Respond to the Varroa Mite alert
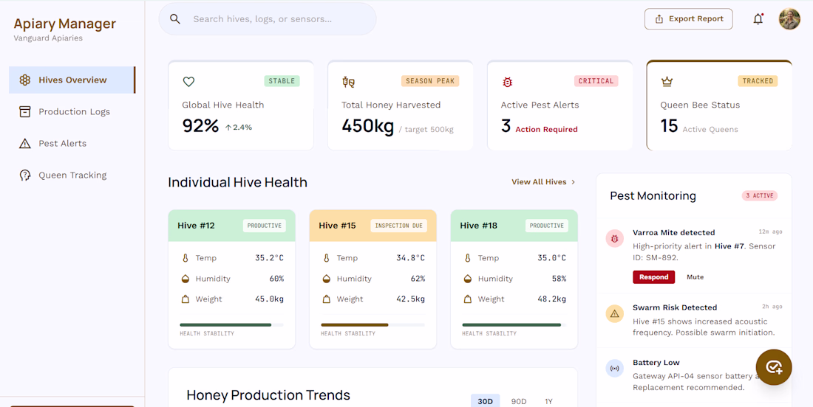The width and height of the screenshot is (813, 407). 654,277
